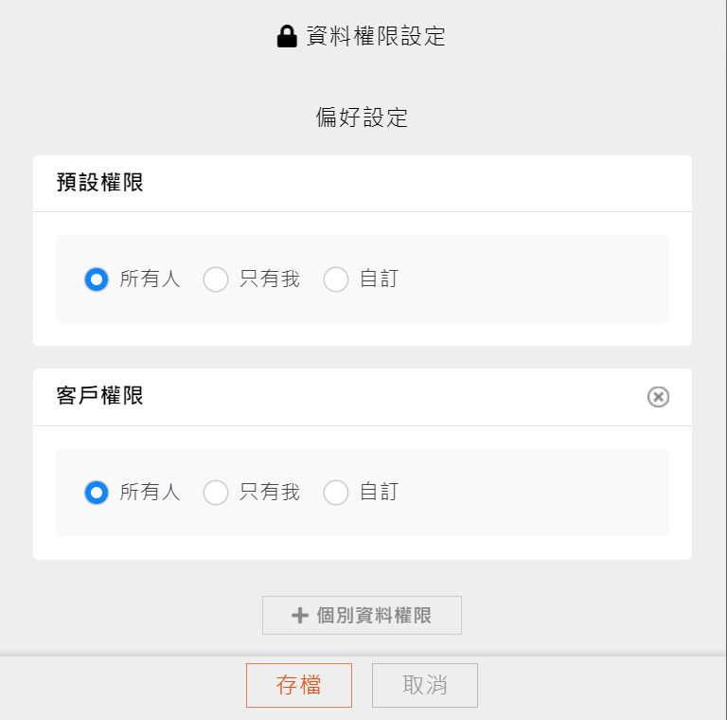Click the bottom footer bar right of 取消
727x720 pixels.
pyautogui.click(x=596, y=686)
